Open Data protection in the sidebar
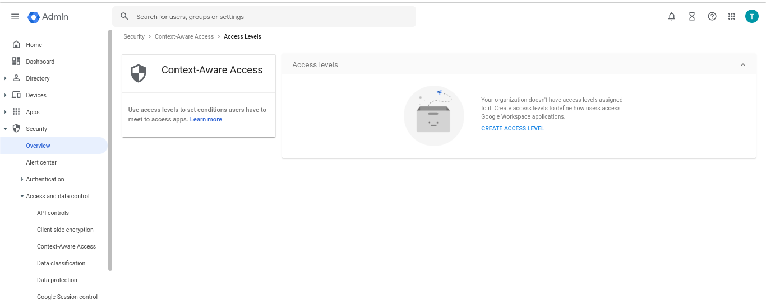Viewport: 766px width, 304px height. tap(57, 280)
